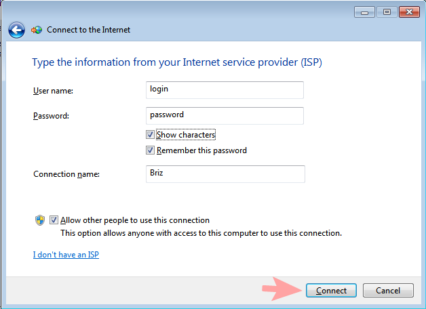The width and height of the screenshot is (426, 309).
Task: Click the Password label
Action: [51, 116]
